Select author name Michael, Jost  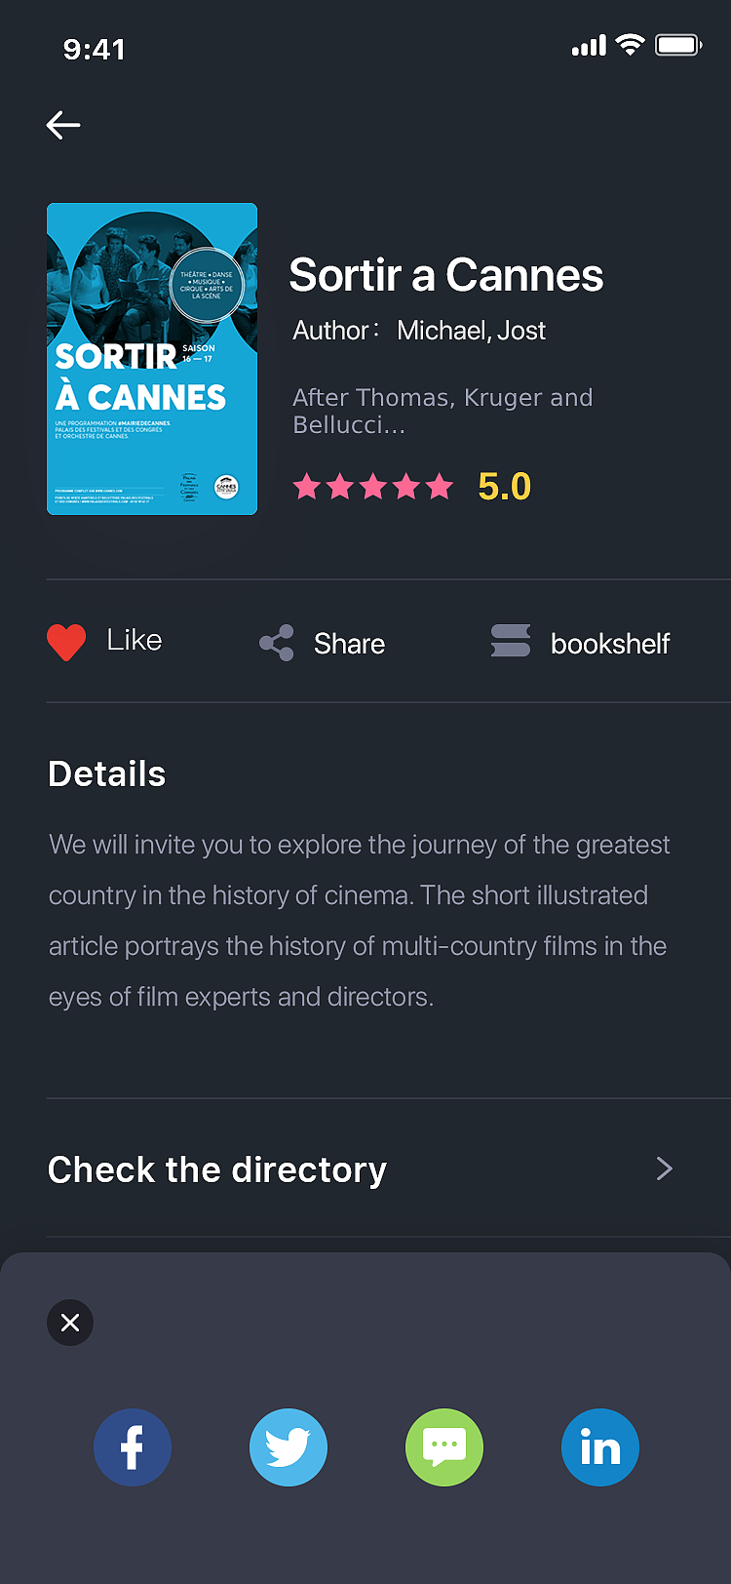[471, 331]
